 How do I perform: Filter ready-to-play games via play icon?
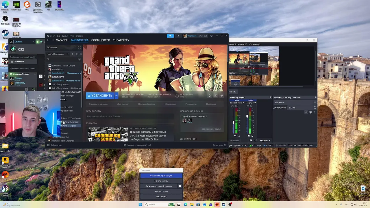pos(81,54)
